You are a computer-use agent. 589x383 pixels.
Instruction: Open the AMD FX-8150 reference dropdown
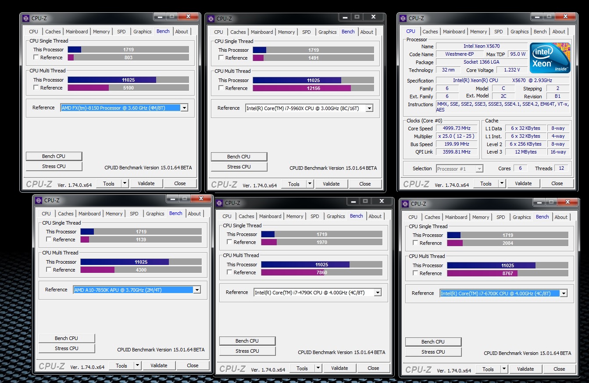pyautogui.click(x=184, y=107)
